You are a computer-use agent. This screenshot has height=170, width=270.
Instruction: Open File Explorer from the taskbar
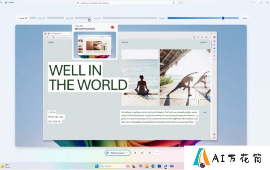(147, 166)
